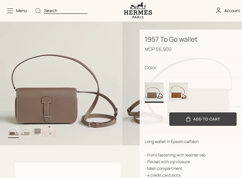Go to the Hermès Paris logo homepage

pos(138,11)
